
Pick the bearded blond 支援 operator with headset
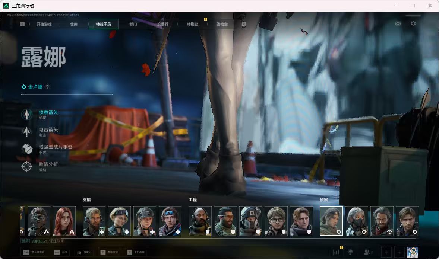tap(94, 221)
